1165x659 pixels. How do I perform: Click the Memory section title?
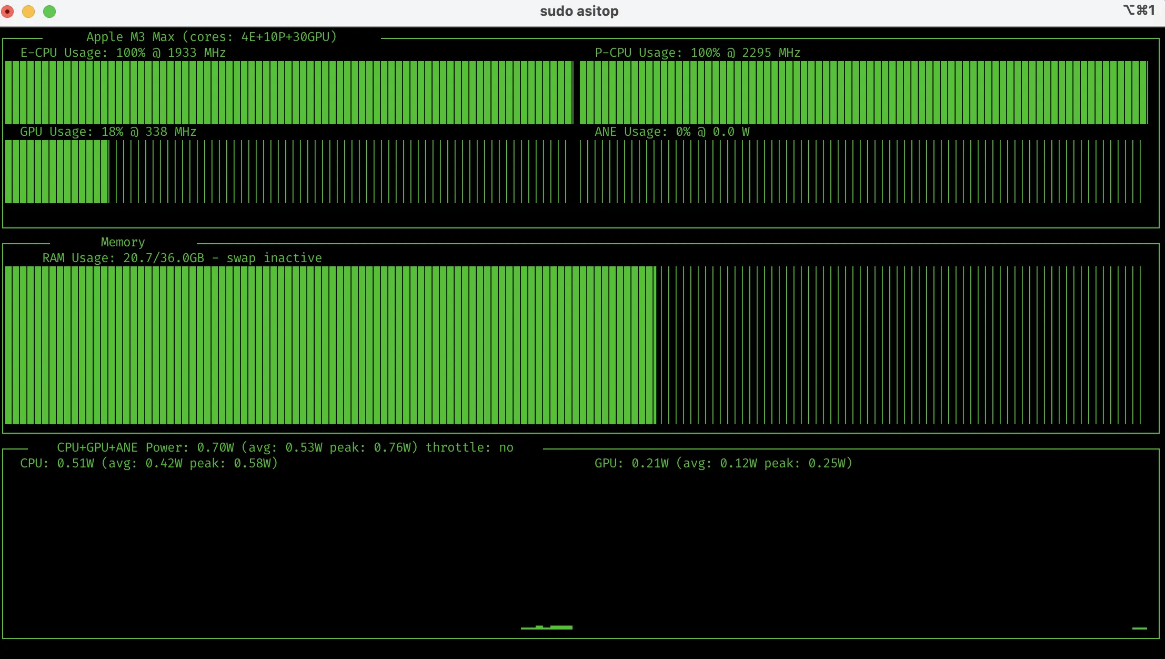click(x=123, y=242)
